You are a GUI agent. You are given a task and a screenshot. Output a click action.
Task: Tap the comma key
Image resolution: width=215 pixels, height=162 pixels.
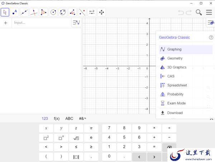pos(91,157)
